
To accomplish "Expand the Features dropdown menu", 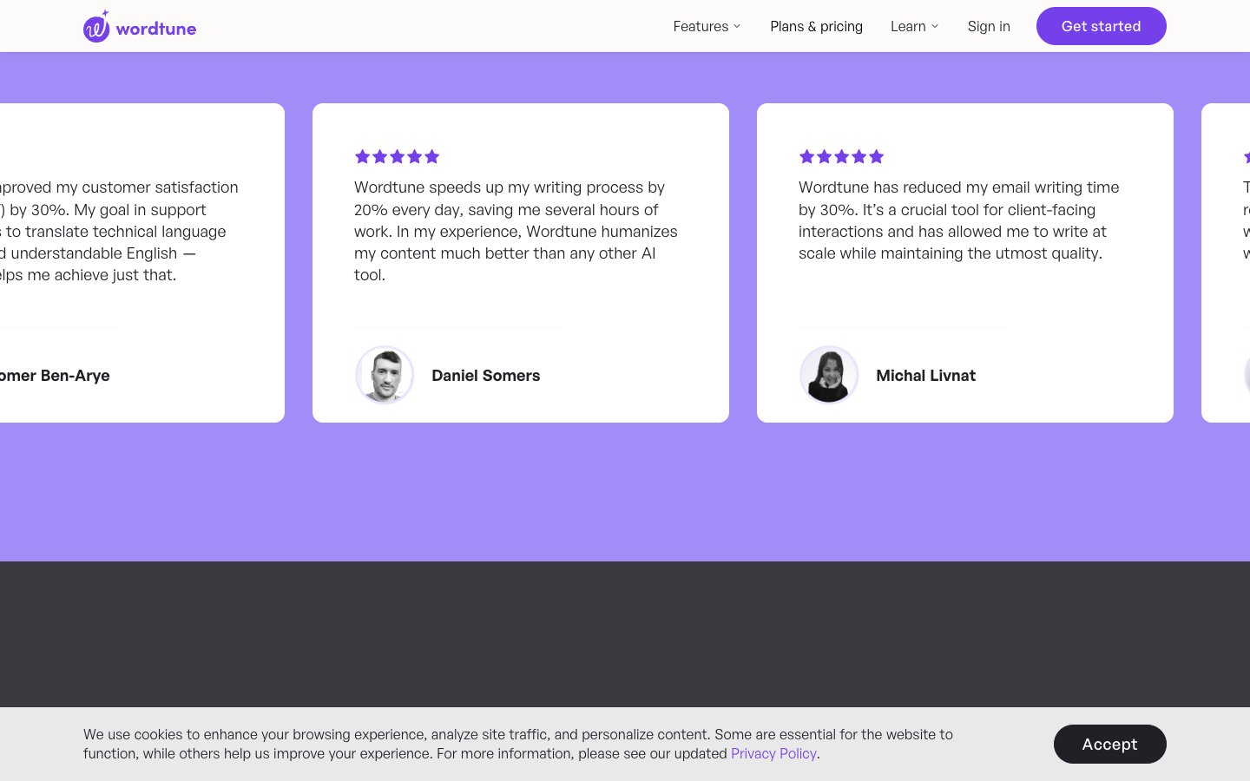I will [707, 26].
